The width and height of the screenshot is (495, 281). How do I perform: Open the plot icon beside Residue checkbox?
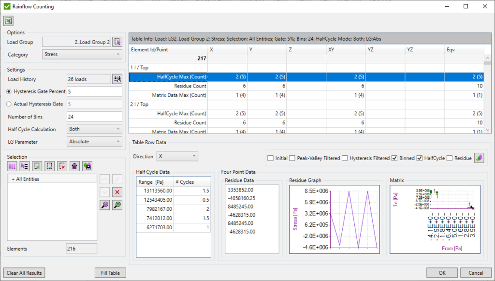479,157
